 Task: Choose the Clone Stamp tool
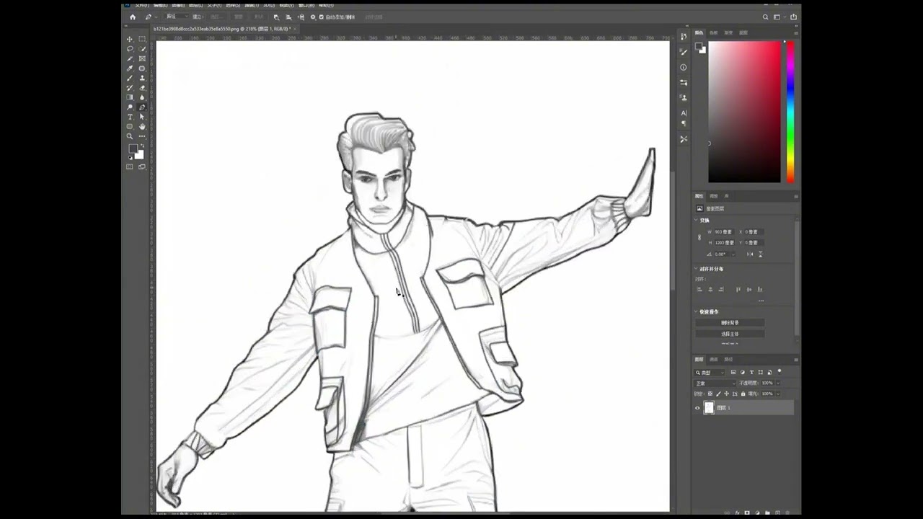point(142,78)
